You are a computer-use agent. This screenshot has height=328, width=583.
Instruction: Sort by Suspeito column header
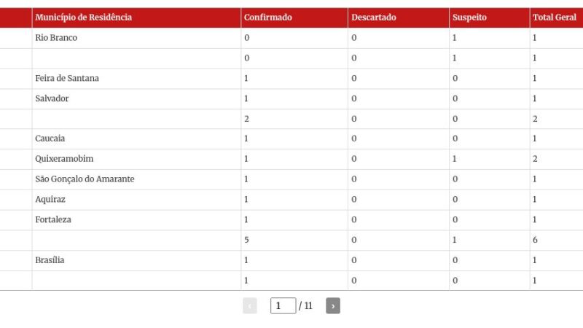469,17
